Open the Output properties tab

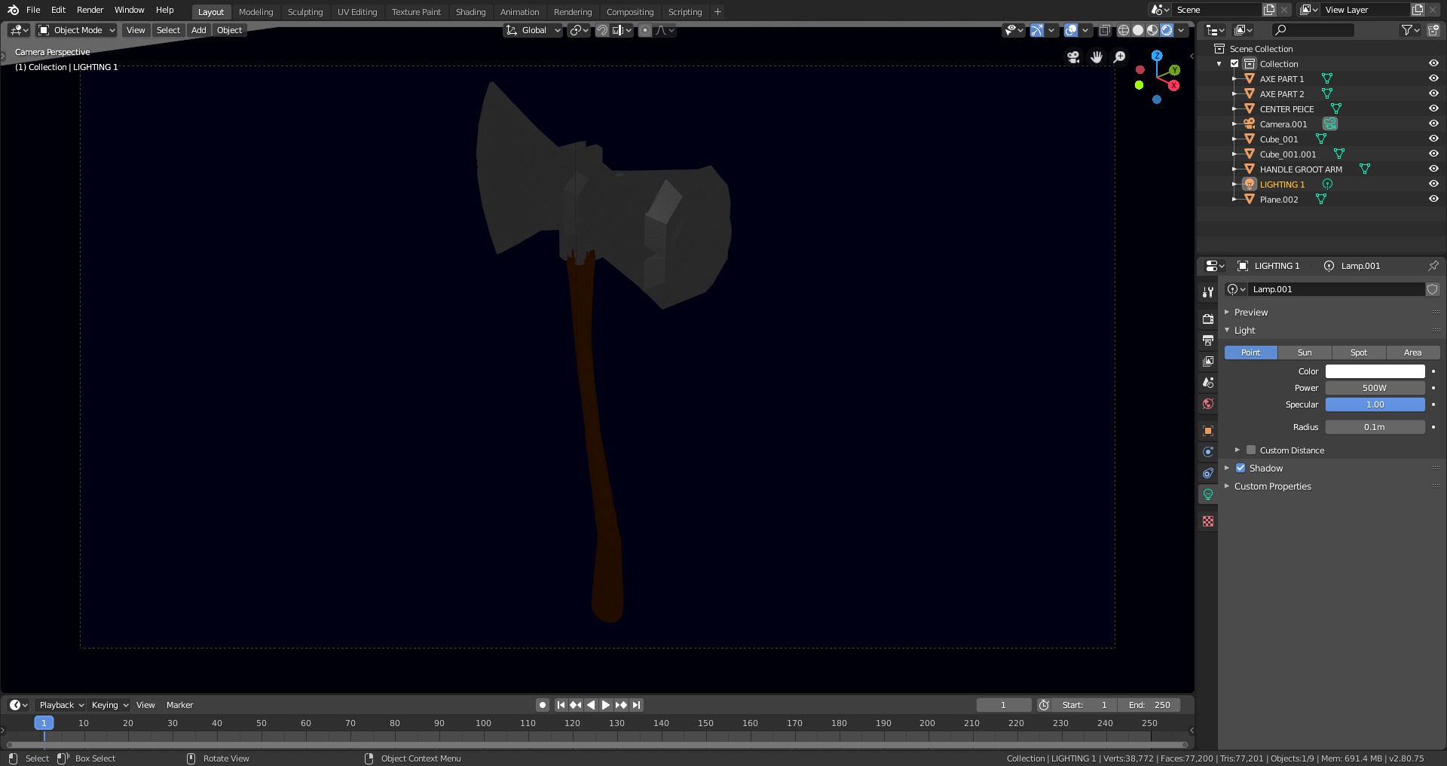[x=1208, y=340]
